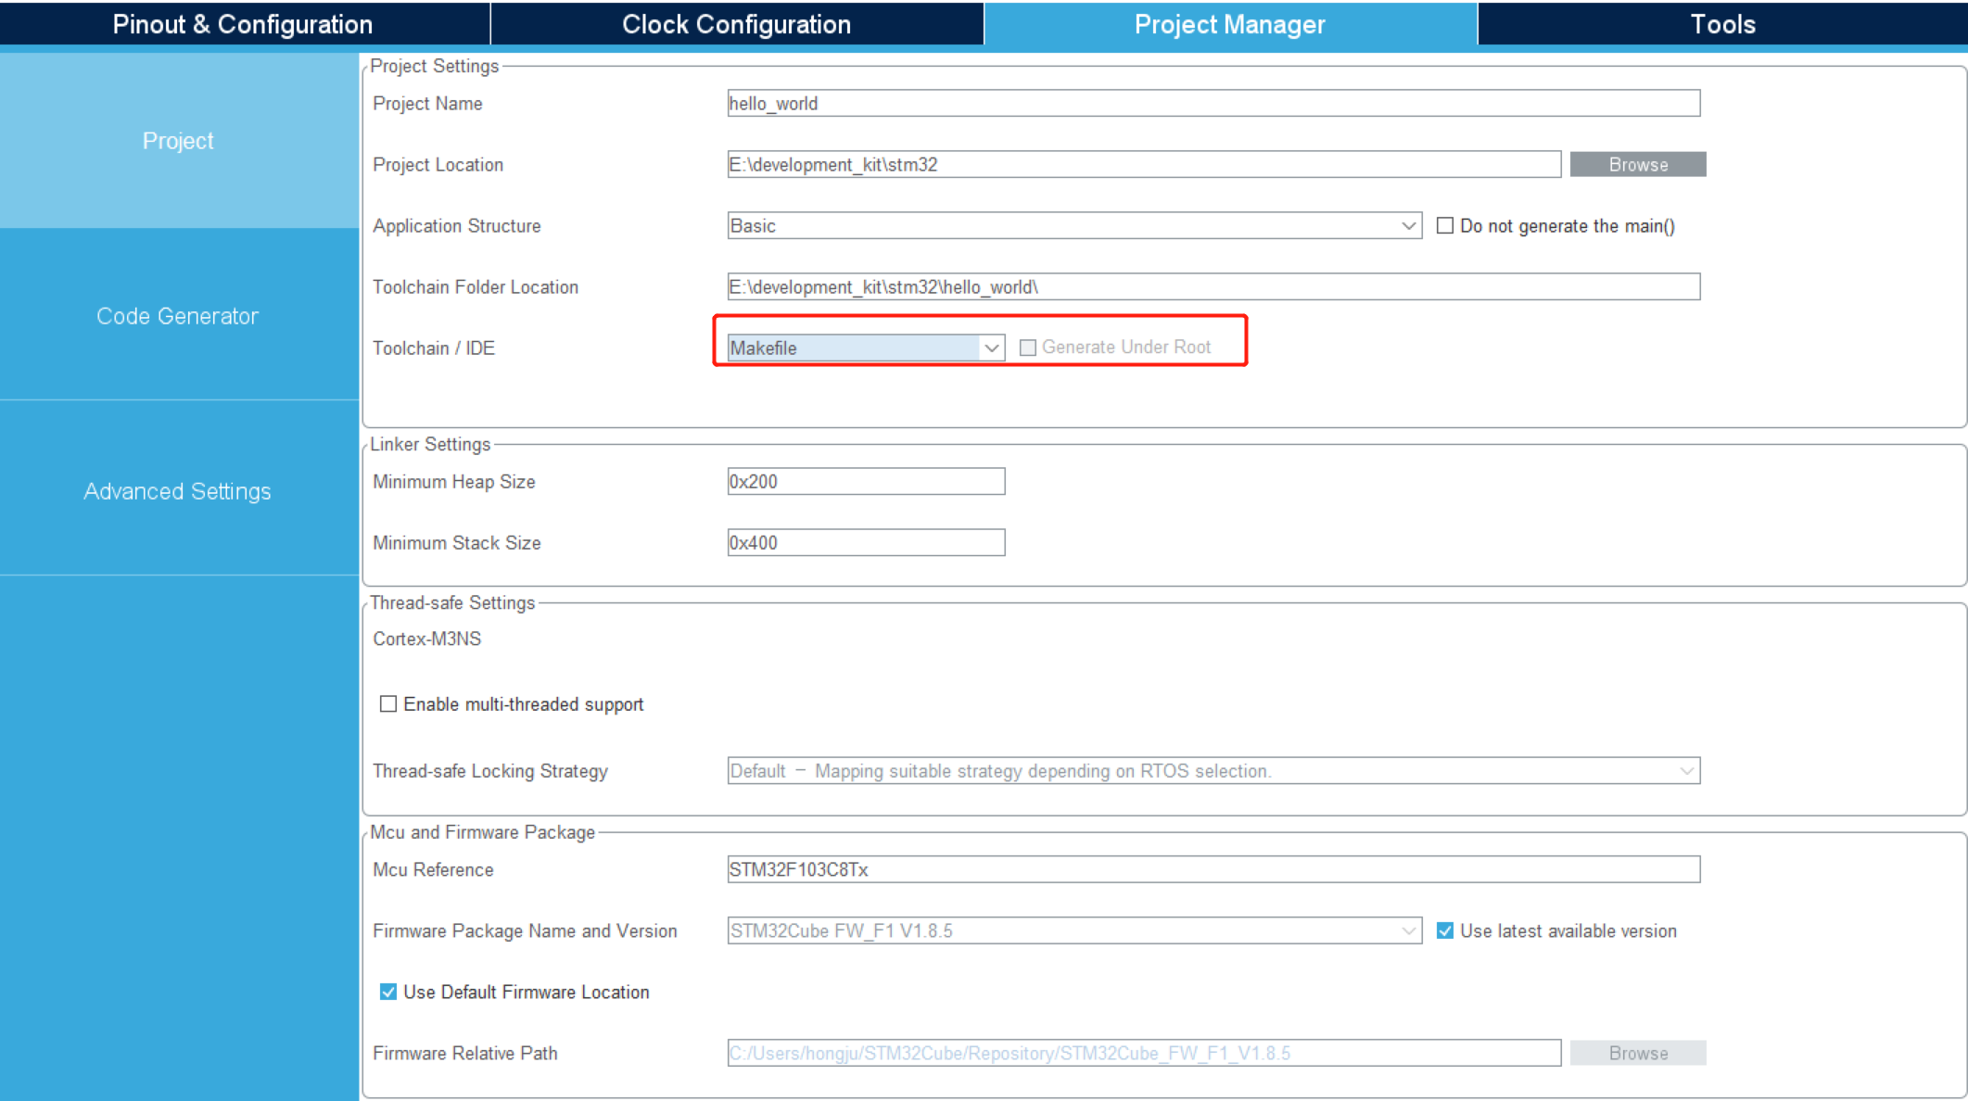Enable multi-threaded support checkbox

(x=388, y=704)
